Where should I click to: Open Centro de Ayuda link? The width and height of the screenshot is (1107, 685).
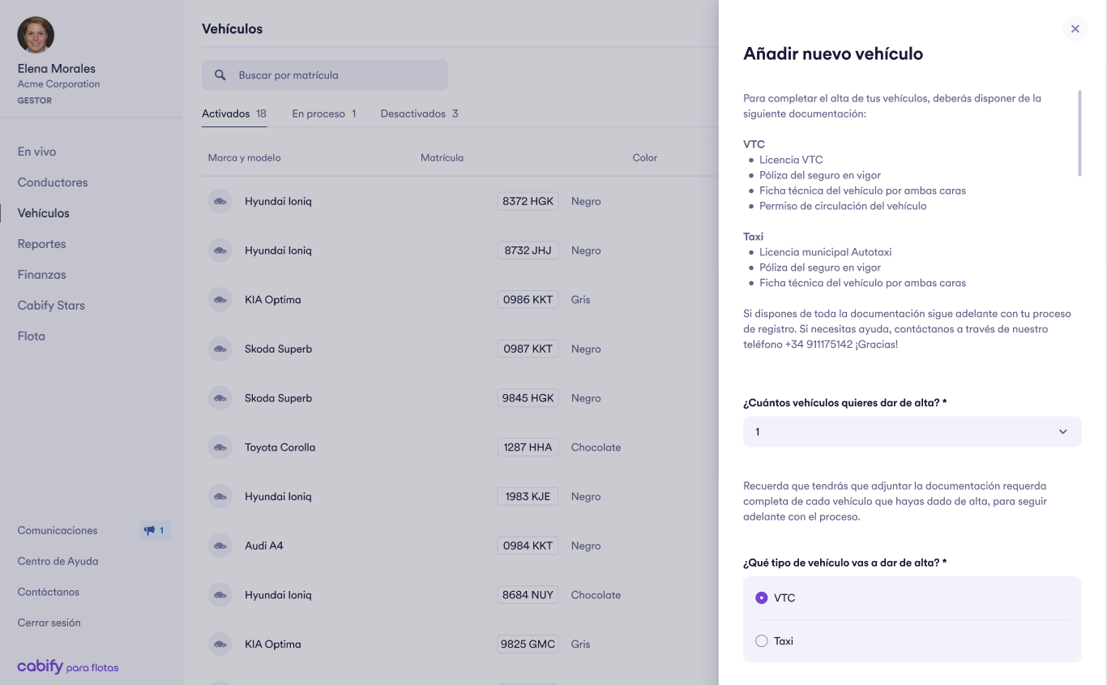(x=58, y=561)
